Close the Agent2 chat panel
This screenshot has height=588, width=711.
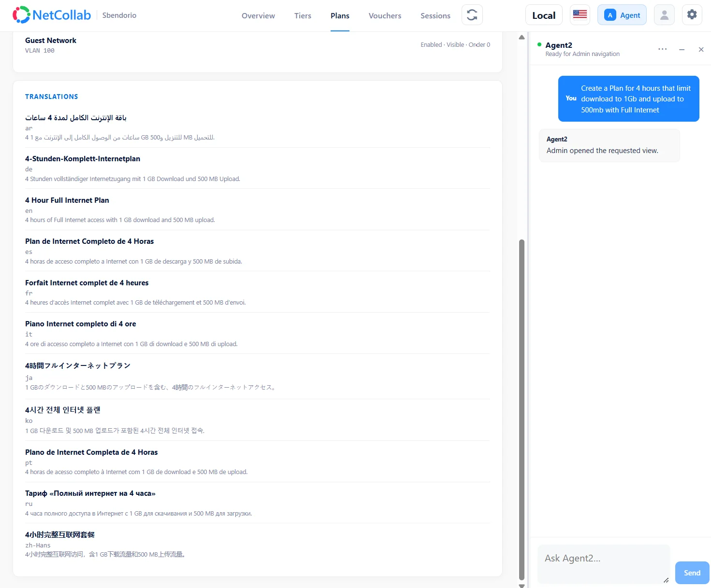coord(701,49)
